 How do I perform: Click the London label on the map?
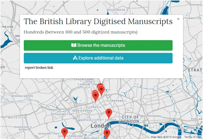(x=101, y=126)
